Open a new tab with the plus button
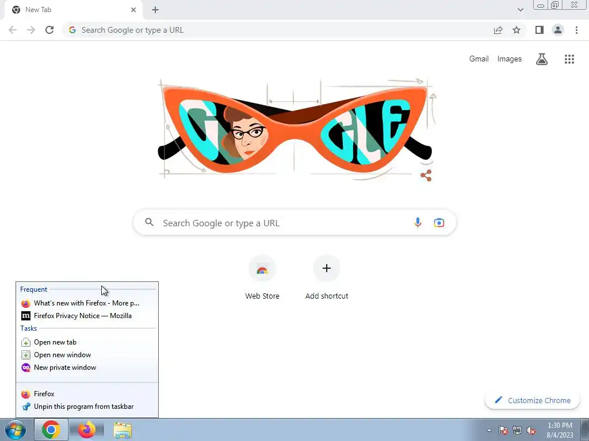This screenshot has height=441, width=589. [155, 10]
